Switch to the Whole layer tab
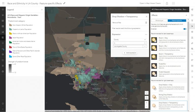This screenshot has width=195, height=112. pos(159,20)
